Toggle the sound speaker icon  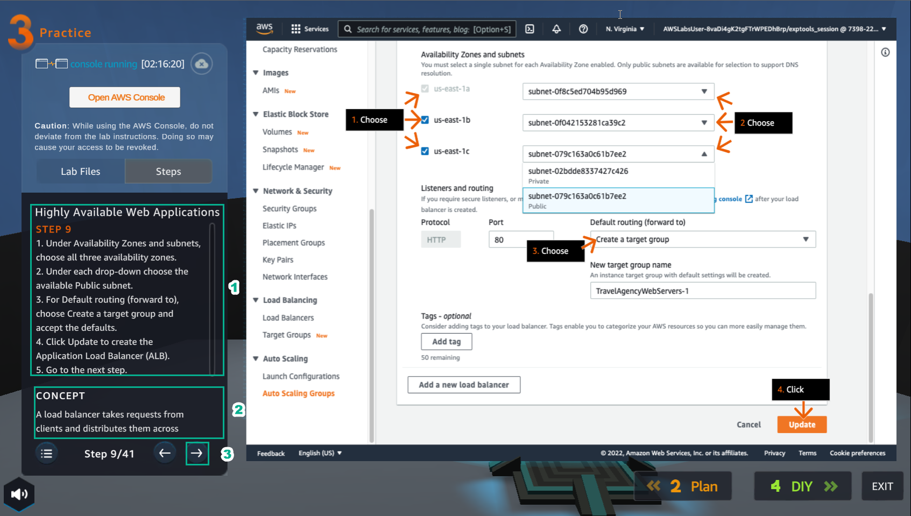(19, 494)
